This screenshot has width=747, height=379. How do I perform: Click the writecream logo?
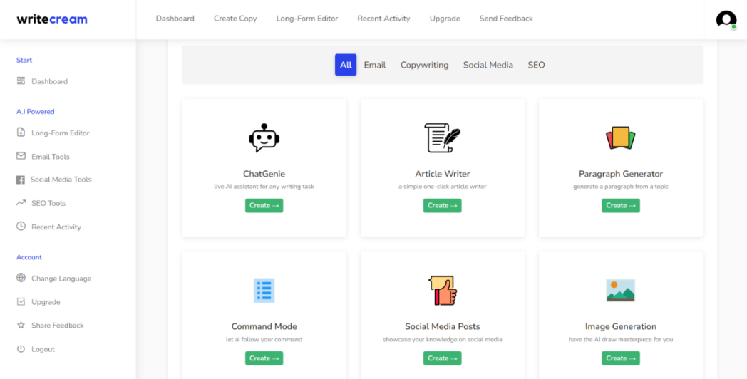52,19
